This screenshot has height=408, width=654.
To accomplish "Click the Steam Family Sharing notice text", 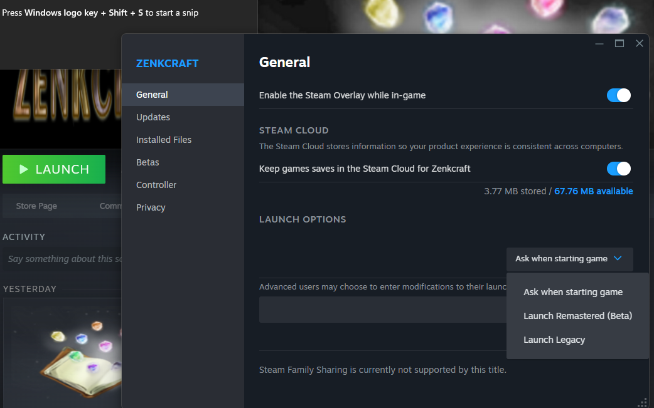I will point(382,370).
